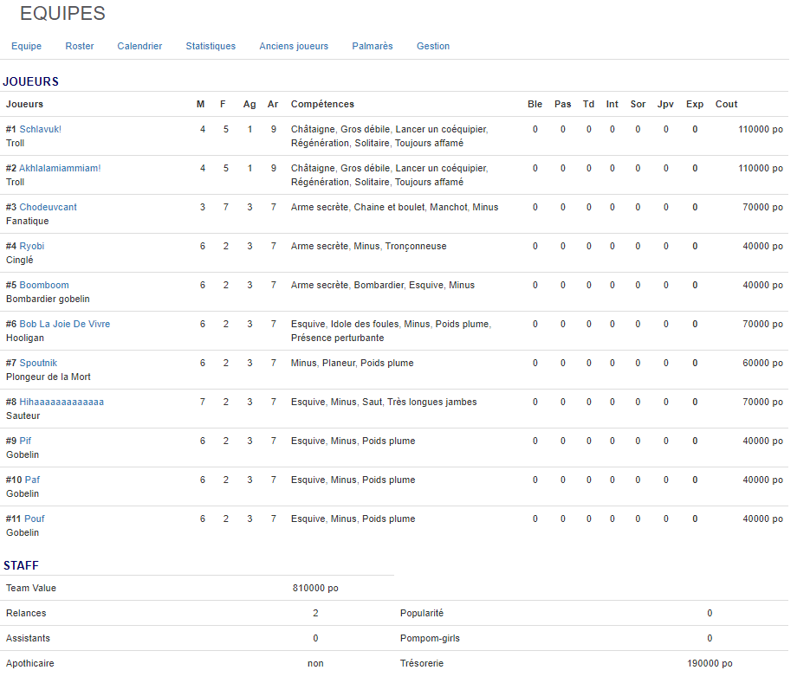Open the Equipe tab
The width and height of the screenshot is (797, 683).
pyautogui.click(x=26, y=46)
